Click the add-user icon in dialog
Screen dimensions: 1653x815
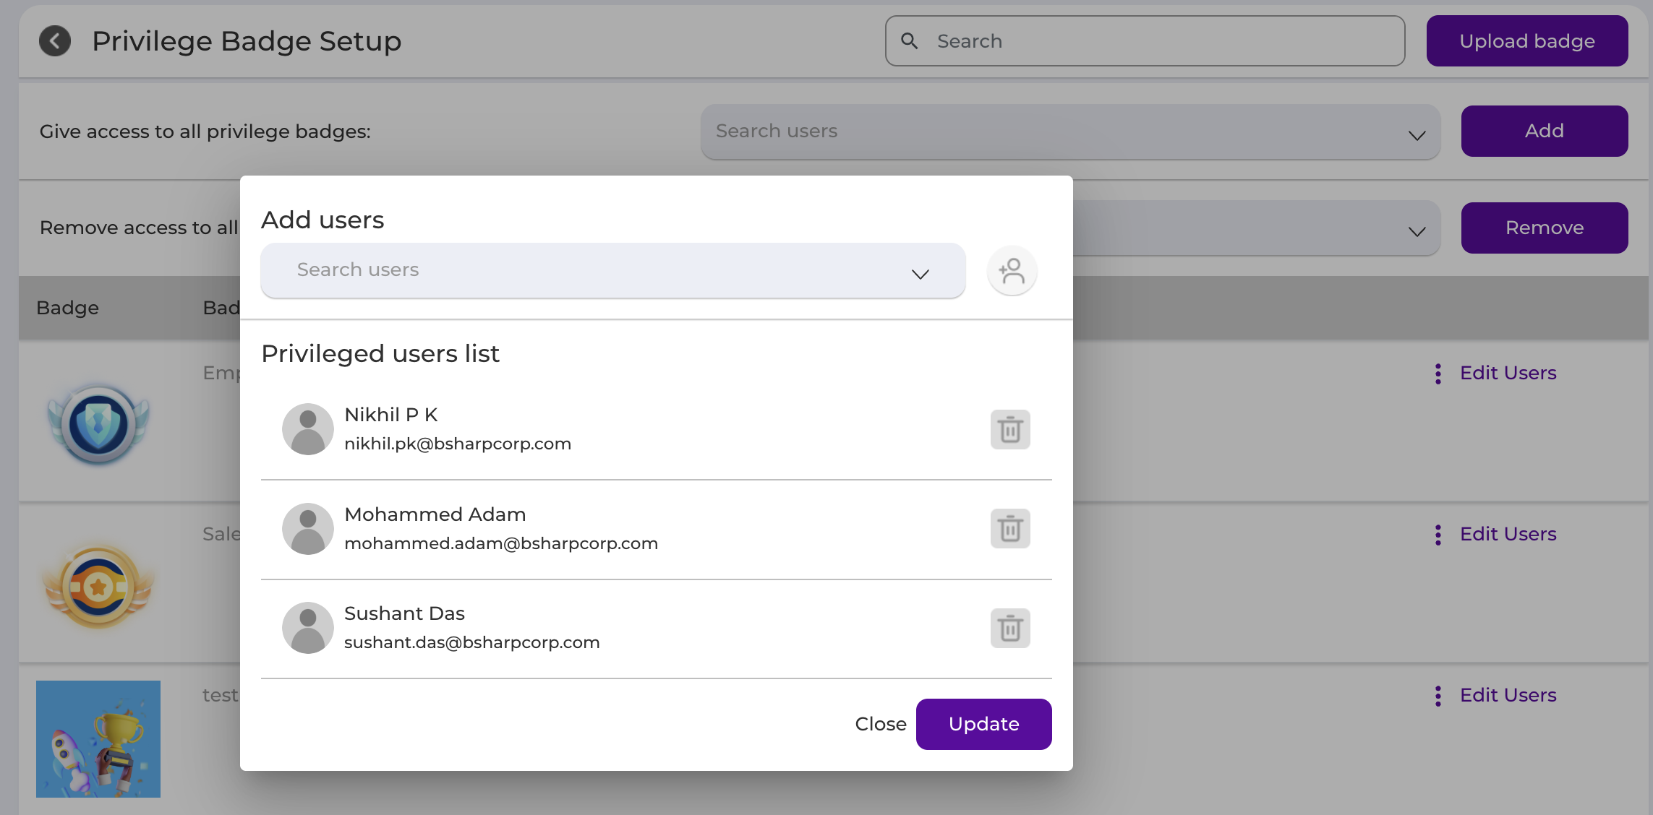tap(1012, 271)
